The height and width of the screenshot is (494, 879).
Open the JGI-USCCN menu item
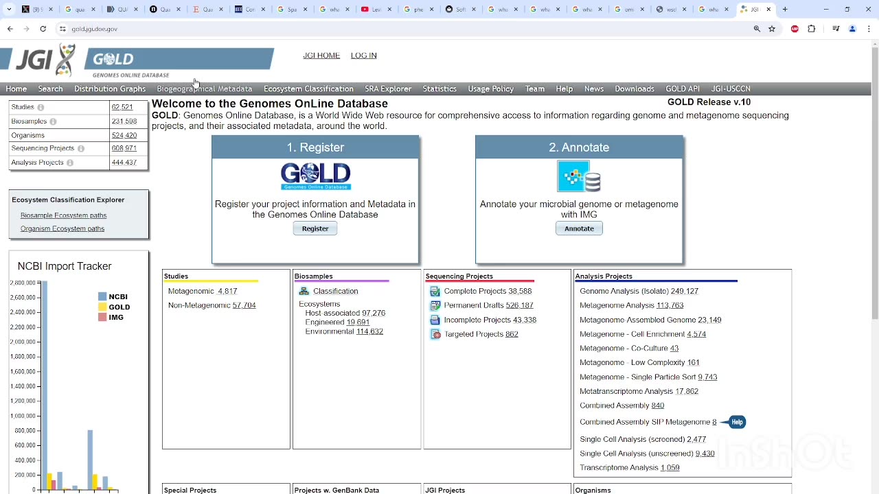click(731, 89)
